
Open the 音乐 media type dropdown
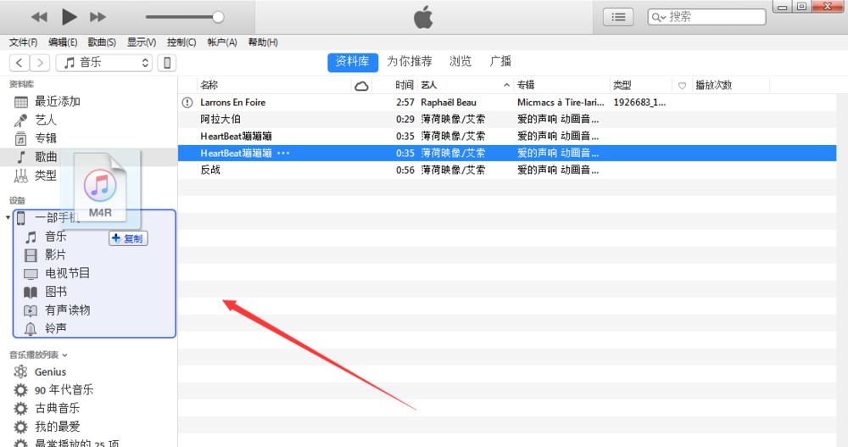103,63
